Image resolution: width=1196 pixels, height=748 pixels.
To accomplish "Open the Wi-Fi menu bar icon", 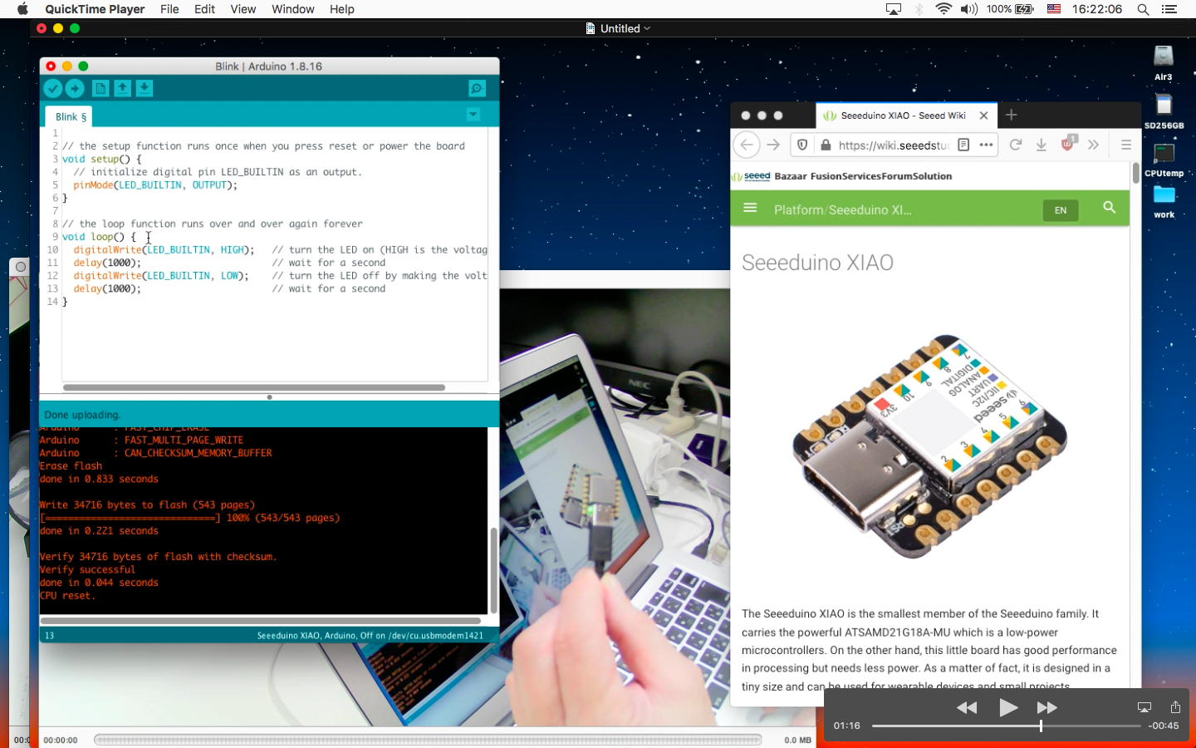I will tap(944, 9).
